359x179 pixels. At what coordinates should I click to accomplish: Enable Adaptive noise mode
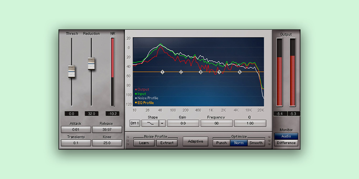[195, 141]
